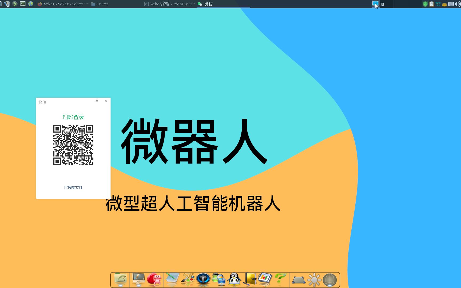Open the paint palette app from the dock
The height and width of the screenshot is (288, 461).
click(x=188, y=279)
